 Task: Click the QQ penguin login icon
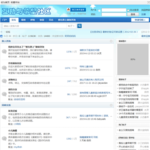coord(68,10)
